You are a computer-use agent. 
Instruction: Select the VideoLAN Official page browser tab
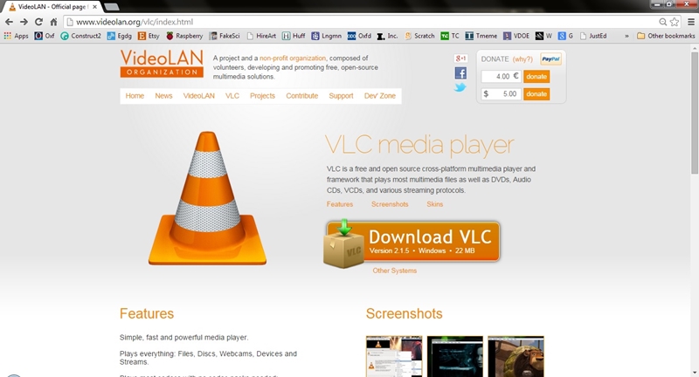[x=52, y=7]
